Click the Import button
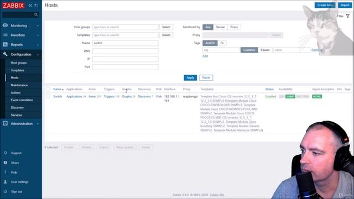The height and width of the screenshot is (199, 354). [x=345, y=5]
